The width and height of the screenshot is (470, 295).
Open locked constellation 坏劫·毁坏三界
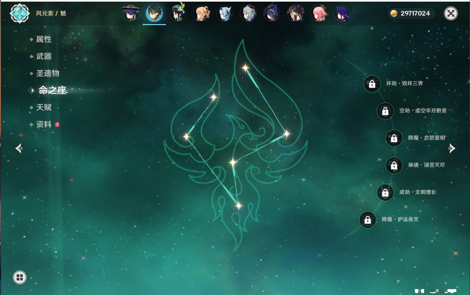[x=372, y=84]
